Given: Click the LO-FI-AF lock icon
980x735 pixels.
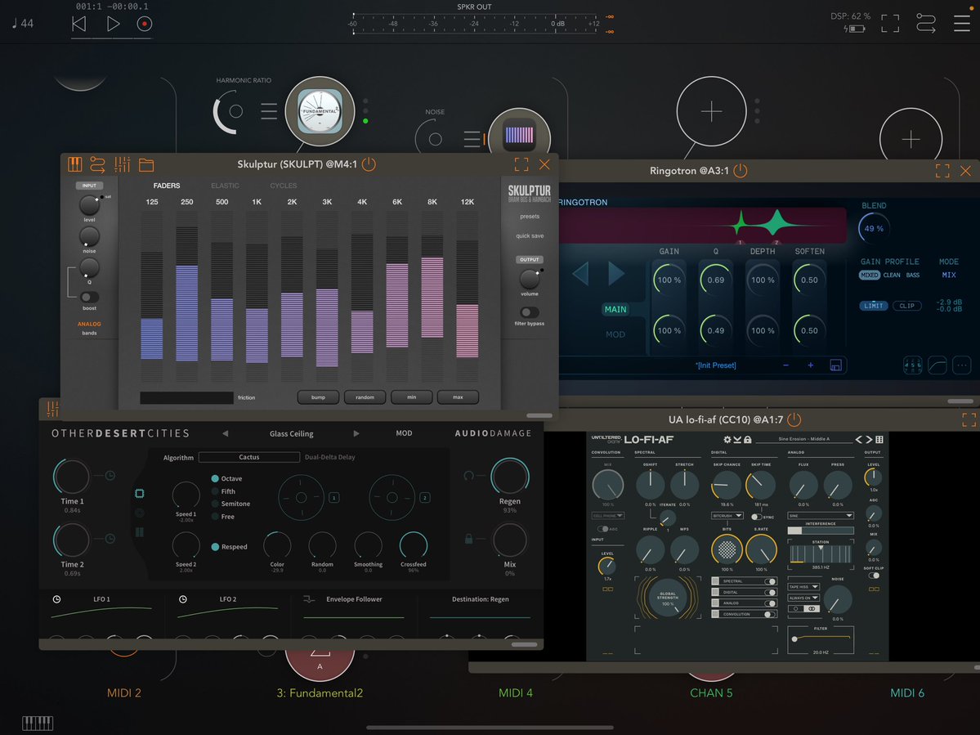Looking at the screenshot, I should (748, 439).
